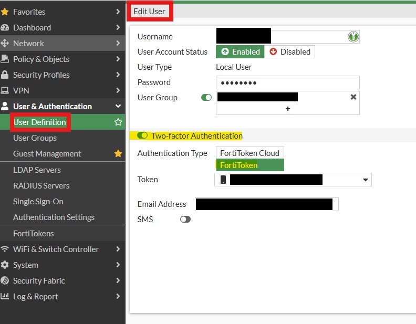The height and width of the screenshot is (324, 416).
Task: Open User Definition menu item
Action: pos(63,122)
